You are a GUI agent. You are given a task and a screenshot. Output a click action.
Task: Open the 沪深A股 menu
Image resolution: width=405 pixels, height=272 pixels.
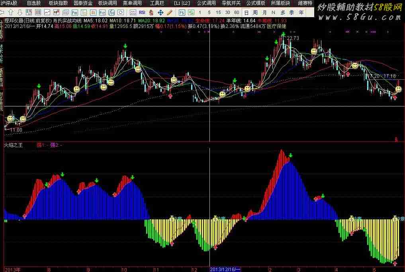[x=9, y=3]
